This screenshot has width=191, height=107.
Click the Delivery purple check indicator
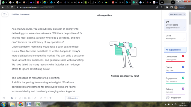[x=183, y=89]
